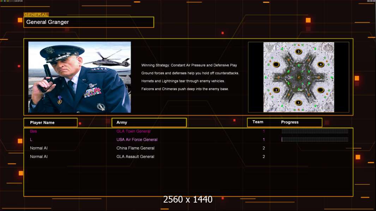
Task: Click the Progress column header
Action: coord(290,122)
